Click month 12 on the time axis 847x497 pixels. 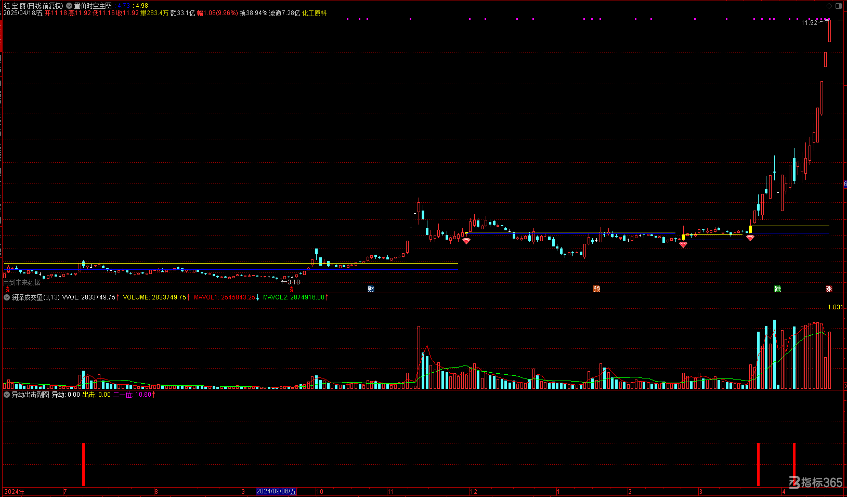pyautogui.click(x=474, y=492)
